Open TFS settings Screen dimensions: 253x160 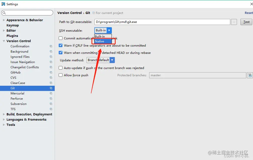coord(13,109)
